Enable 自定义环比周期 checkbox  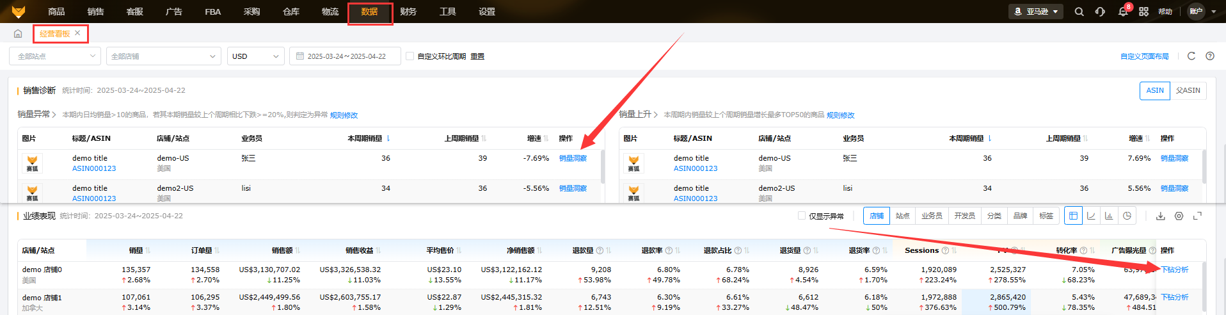tap(410, 56)
